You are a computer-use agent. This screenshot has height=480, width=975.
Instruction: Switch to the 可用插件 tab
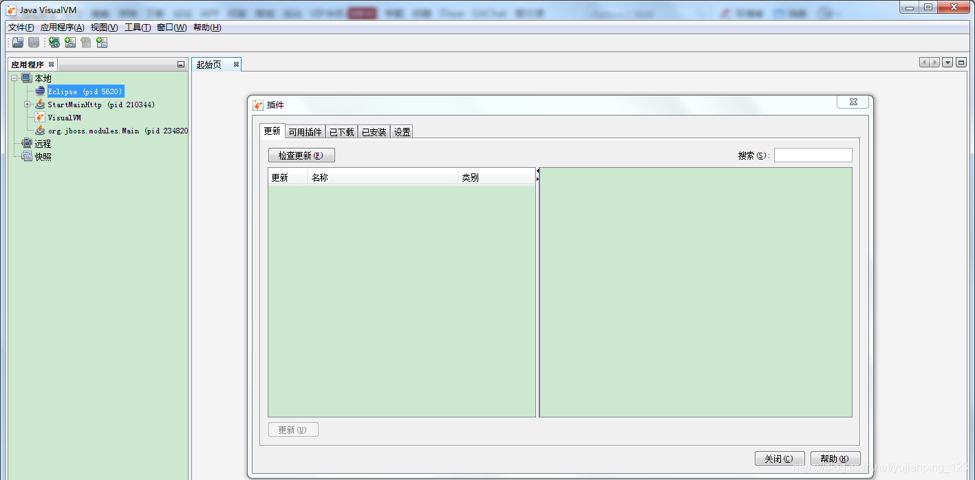[305, 132]
